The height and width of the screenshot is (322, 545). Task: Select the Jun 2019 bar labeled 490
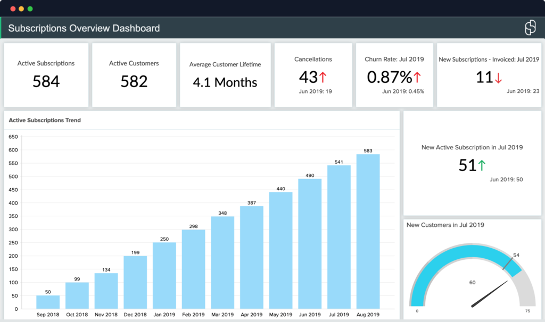[310, 243]
